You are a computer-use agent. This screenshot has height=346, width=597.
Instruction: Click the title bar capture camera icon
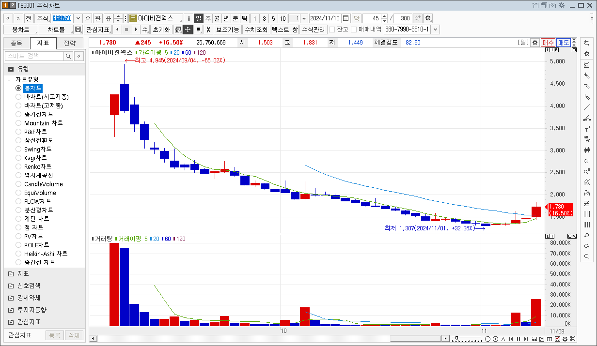[552, 5]
